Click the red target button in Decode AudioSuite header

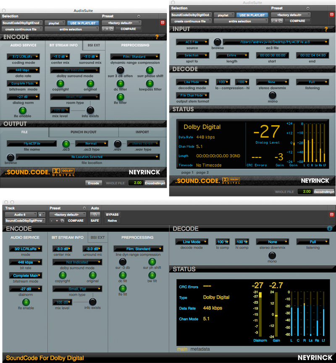[332, 14]
